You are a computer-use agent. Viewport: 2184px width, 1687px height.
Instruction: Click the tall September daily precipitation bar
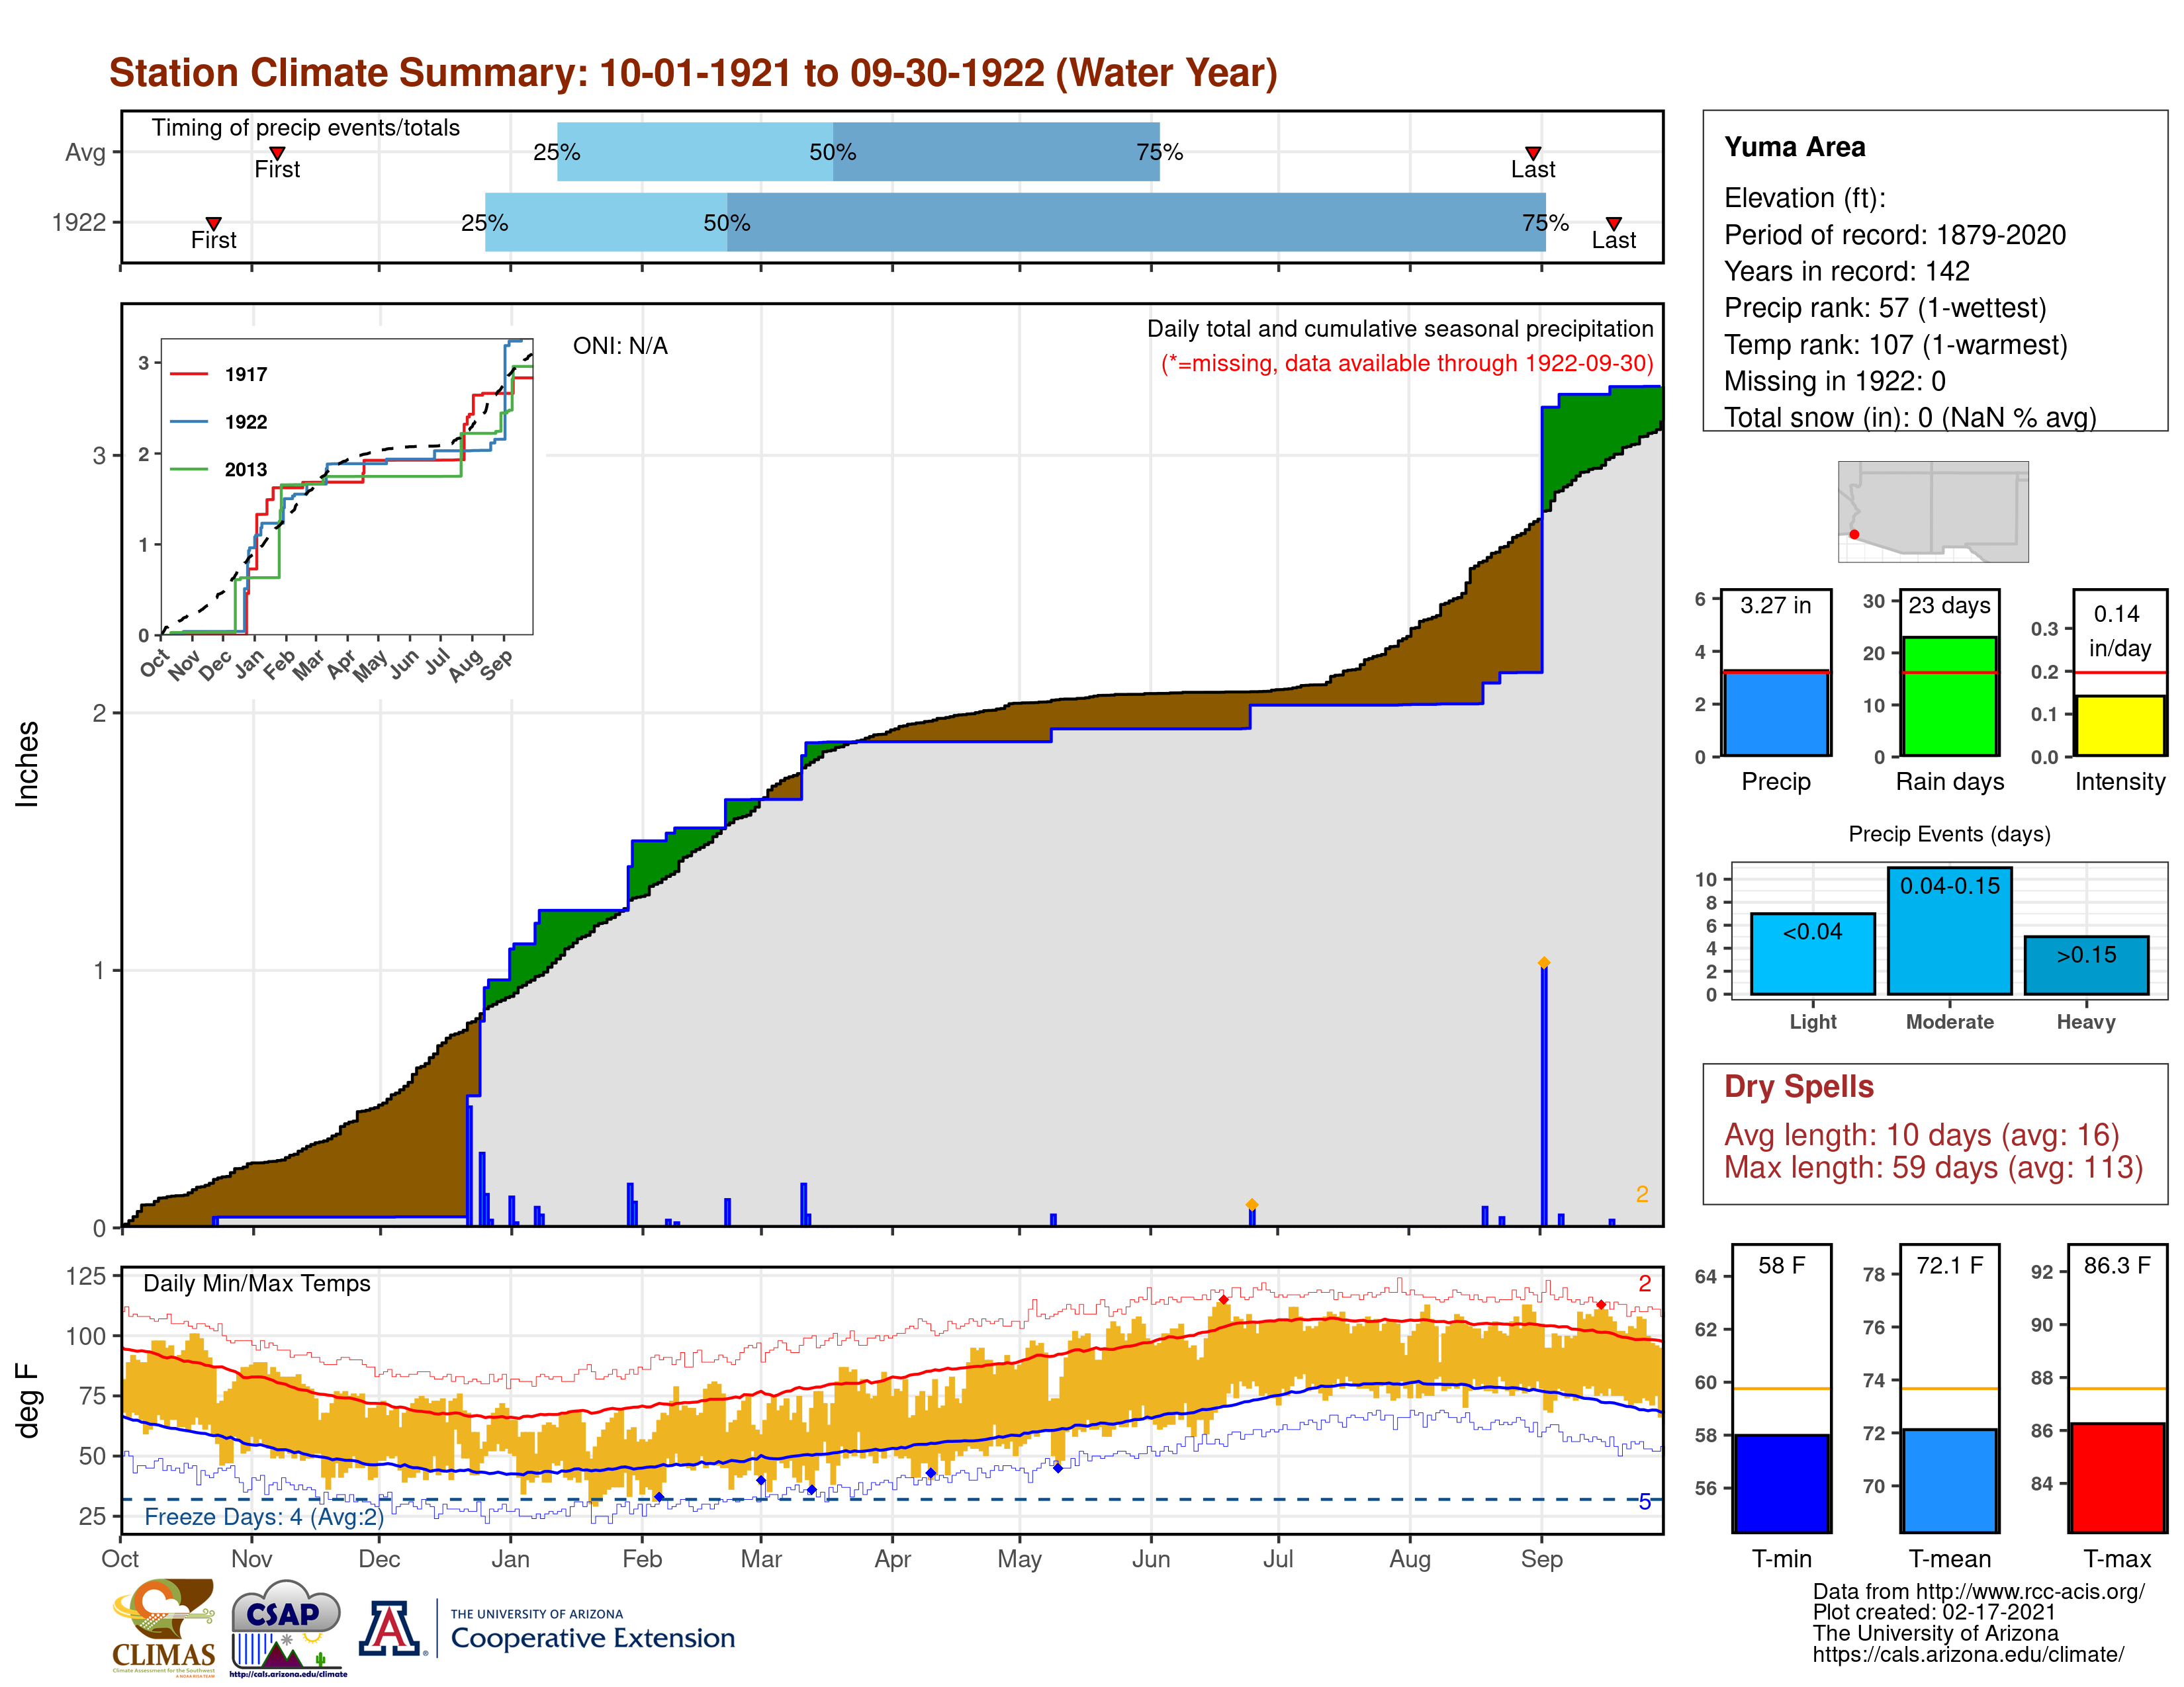pyautogui.click(x=1544, y=1096)
